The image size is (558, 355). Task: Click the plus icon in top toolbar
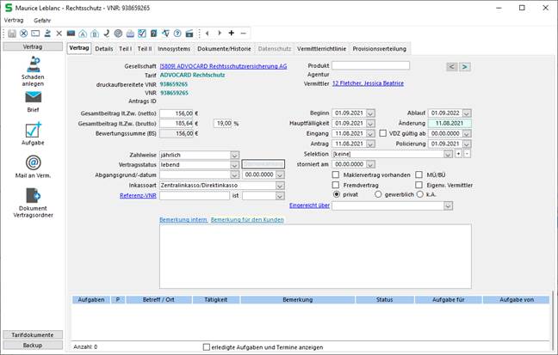231,33
